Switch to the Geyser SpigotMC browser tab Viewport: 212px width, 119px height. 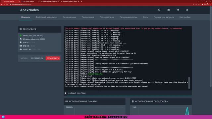pos(50,1)
